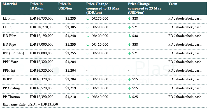Click the Exchange Rate footnote text
Viewport: 209px width, 110px height.
click(x=30, y=104)
